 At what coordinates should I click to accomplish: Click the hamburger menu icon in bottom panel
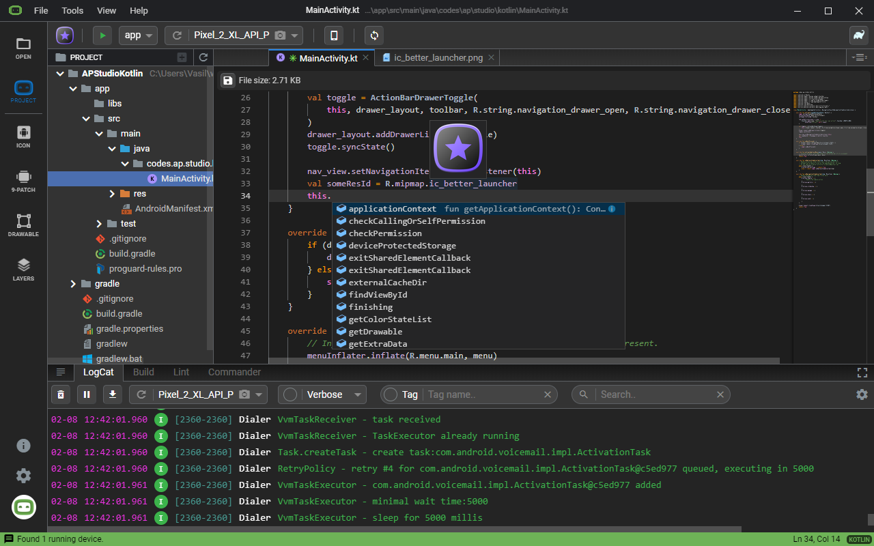pos(61,372)
